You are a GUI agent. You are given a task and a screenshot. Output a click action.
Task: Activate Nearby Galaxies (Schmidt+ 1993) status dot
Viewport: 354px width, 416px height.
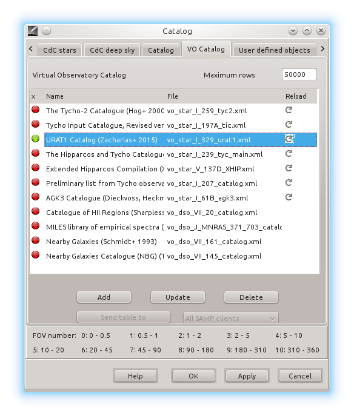click(x=35, y=240)
